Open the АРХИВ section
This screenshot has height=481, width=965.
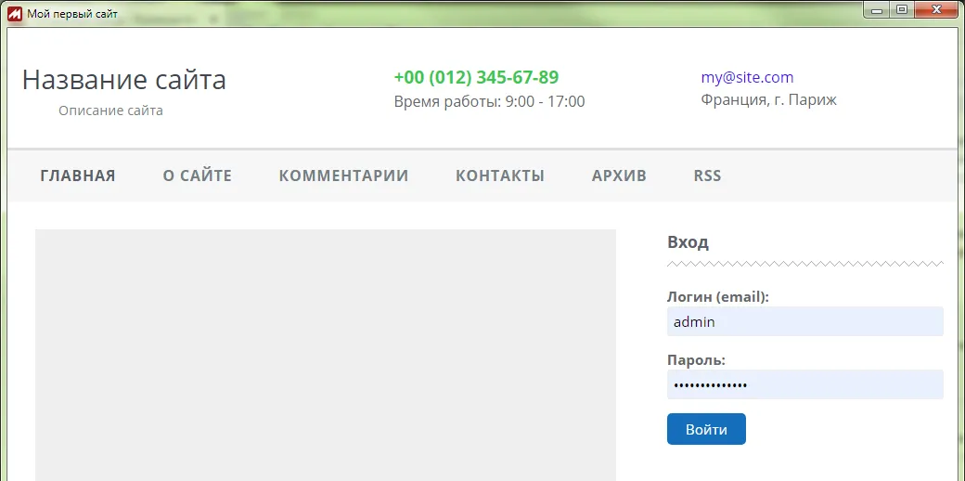coord(619,175)
